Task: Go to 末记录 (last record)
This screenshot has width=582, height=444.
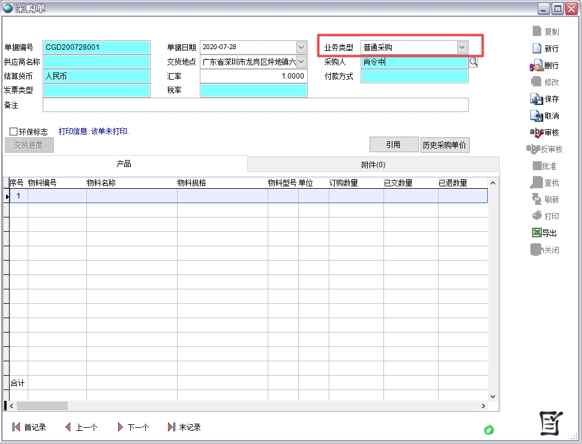Action: [x=184, y=427]
